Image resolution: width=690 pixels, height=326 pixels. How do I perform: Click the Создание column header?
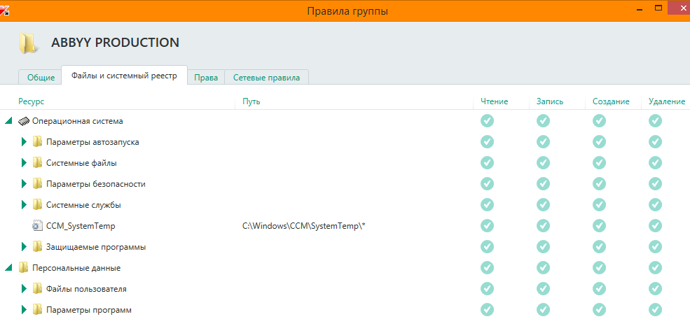click(x=611, y=101)
